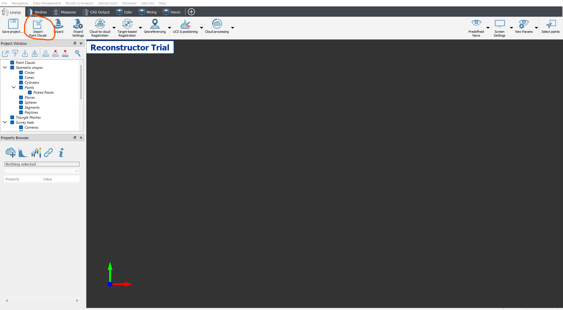Click the cloud-plus icon in Property Browser
Image resolution: width=563 pixels, height=310 pixels.
click(11, 152)
